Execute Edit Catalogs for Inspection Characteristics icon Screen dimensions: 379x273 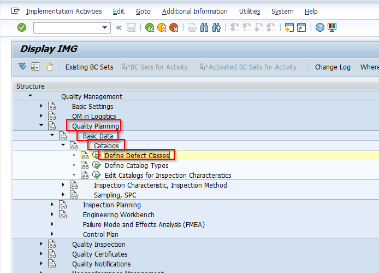[96, 175]
